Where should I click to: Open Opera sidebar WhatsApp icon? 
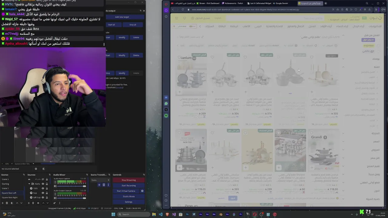(x=166, y=104)
